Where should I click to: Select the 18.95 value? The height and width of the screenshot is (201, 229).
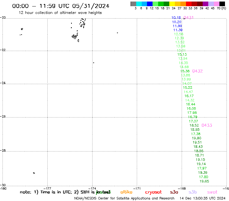[x=195, y=130]
